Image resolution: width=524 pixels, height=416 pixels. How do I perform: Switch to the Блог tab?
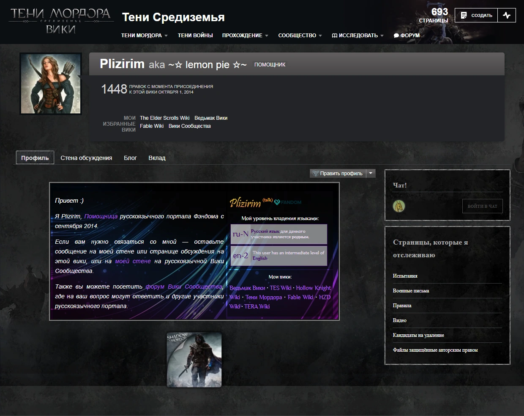pyautogui.click(x=130, y=158)
